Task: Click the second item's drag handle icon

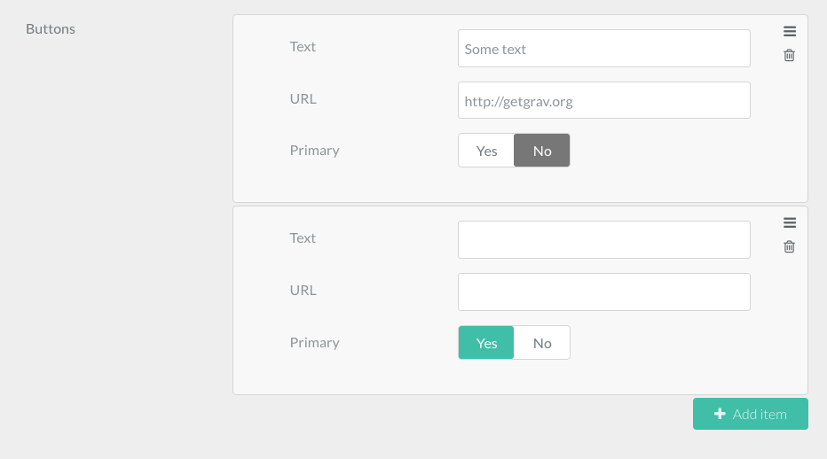Action: 789,222
